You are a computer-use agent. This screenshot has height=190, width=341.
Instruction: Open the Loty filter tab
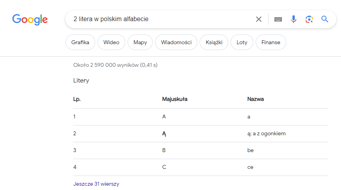coord(242,43)
